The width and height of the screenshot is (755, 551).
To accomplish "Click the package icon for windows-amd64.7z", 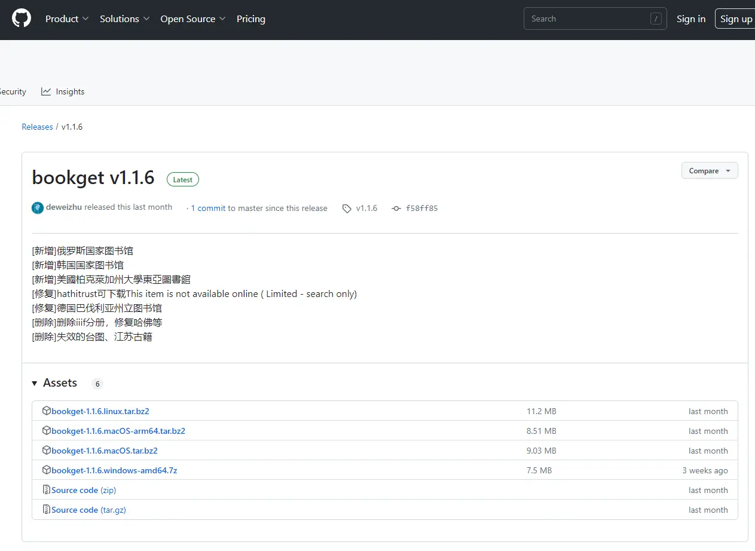I will [x=47, y=470].
